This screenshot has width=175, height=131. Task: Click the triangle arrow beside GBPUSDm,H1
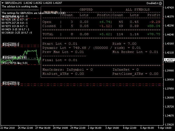(x=2, y=3)
